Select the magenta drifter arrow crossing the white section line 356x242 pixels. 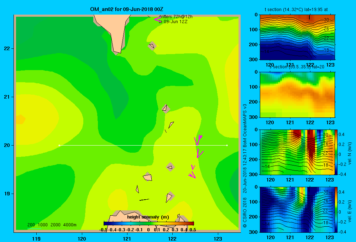tap(198, 140)
